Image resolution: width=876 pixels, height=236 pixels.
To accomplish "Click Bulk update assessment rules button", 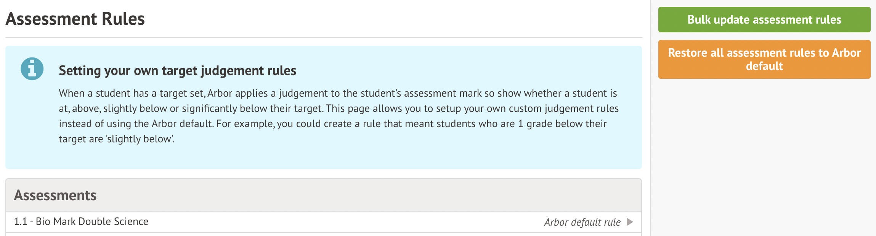I will [764, 20].
